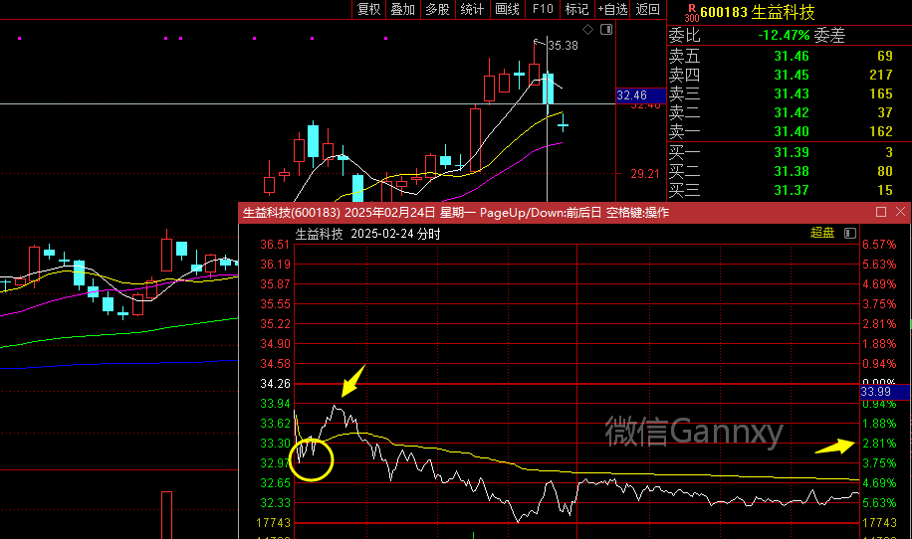Select the 叠加 overlay button
This screenshot has height=539, width=912.
402,9
